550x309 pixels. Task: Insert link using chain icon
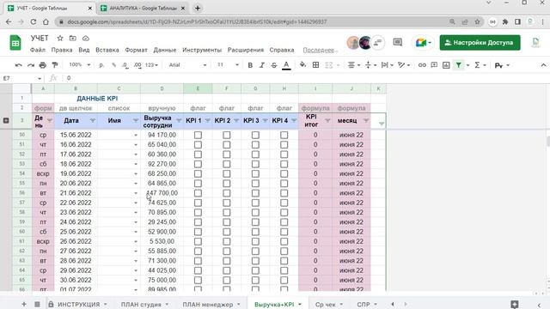coord(422,65)
